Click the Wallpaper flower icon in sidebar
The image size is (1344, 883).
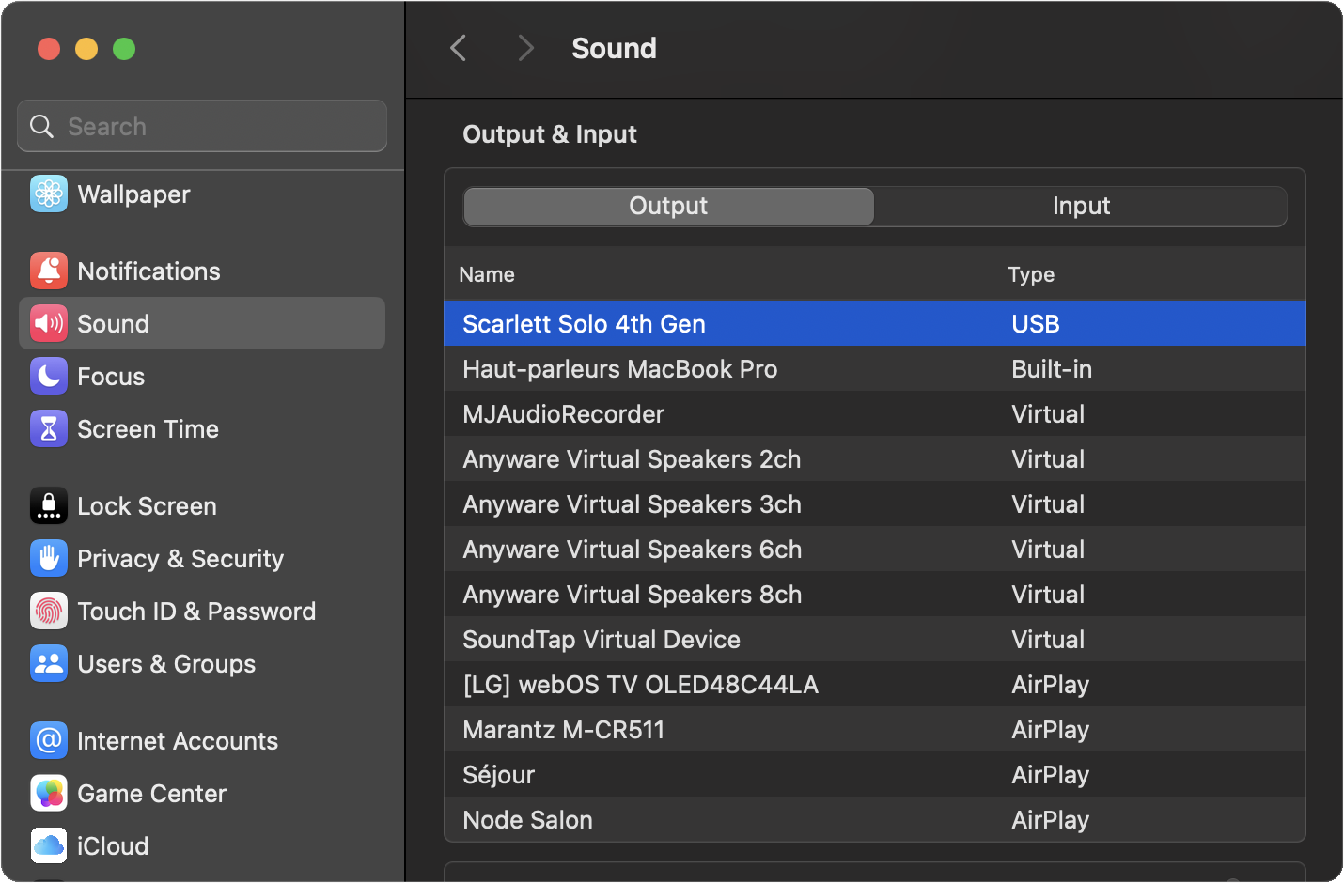click(49, 194)
